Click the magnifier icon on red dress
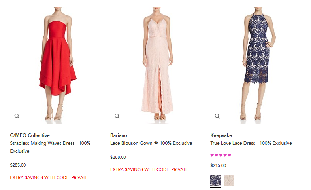 pos(17,116)
